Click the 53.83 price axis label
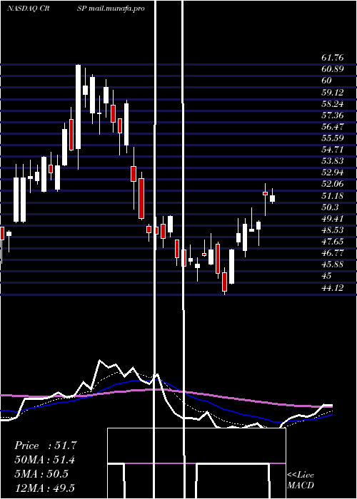 tap(333, 161)
